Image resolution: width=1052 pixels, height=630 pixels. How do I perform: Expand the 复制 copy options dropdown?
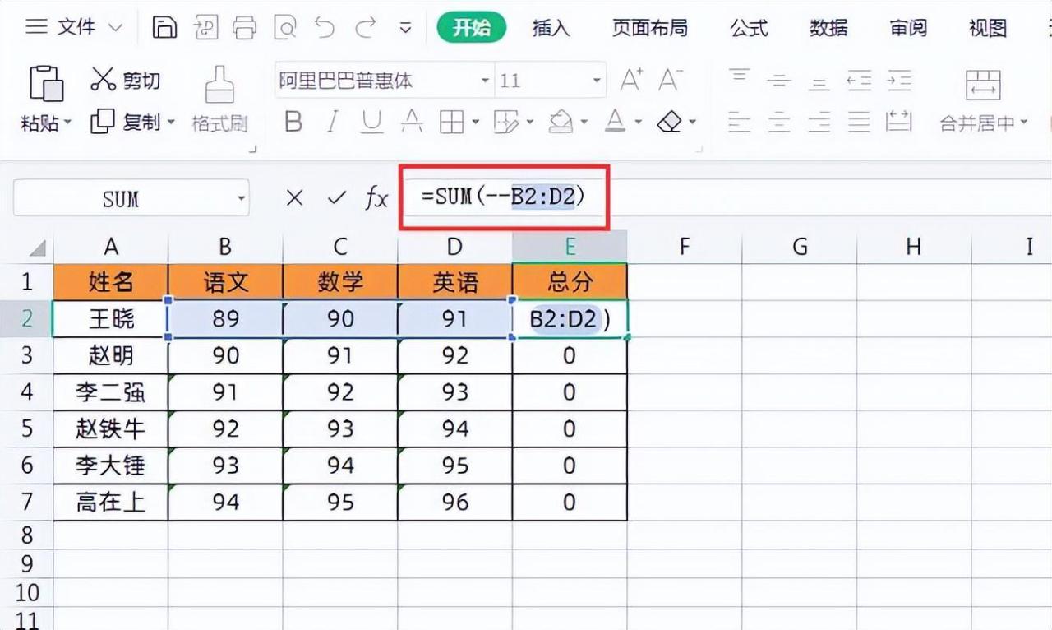(x=171, y=123)
